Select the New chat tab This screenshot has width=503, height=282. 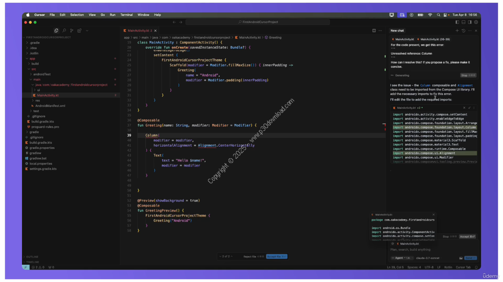click(x=397, y=31)
